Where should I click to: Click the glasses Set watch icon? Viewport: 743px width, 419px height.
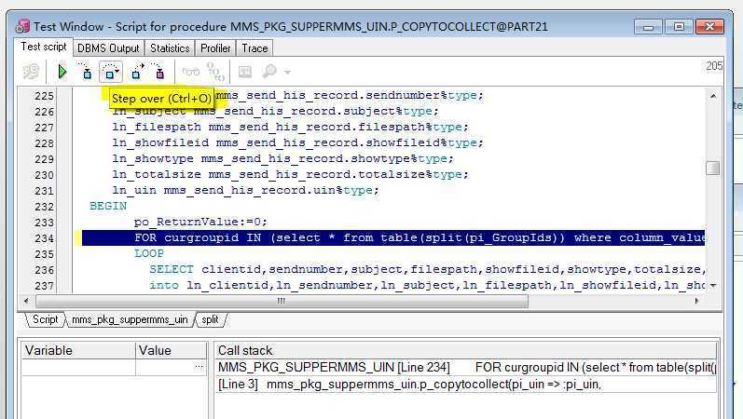[x=191, y=72]
